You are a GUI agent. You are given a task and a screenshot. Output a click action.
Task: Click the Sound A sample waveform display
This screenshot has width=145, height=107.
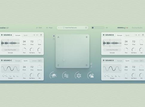click(x=10, y=43)
